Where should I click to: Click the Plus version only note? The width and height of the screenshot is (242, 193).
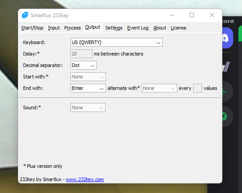(x=43, y=166)
